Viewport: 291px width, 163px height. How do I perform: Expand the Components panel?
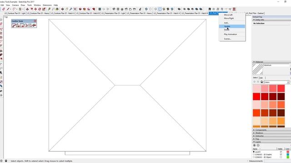(254, 130)
